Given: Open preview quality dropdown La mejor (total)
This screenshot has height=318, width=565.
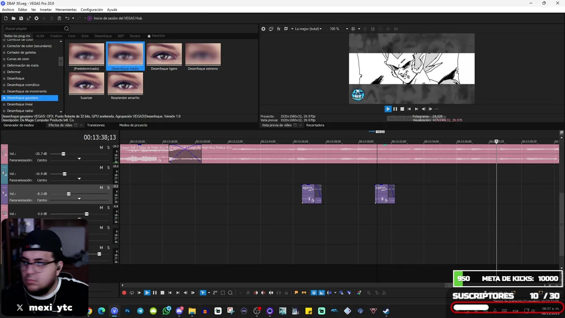Looking at the screenshot, I should point(308,29).
